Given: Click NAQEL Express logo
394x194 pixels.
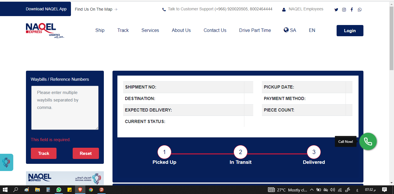Looking at the screenshot, I should pos(45,31).
